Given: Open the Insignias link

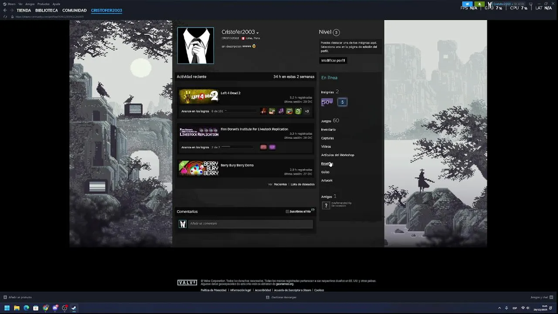Looking at the screenshot, I should 327,92.
